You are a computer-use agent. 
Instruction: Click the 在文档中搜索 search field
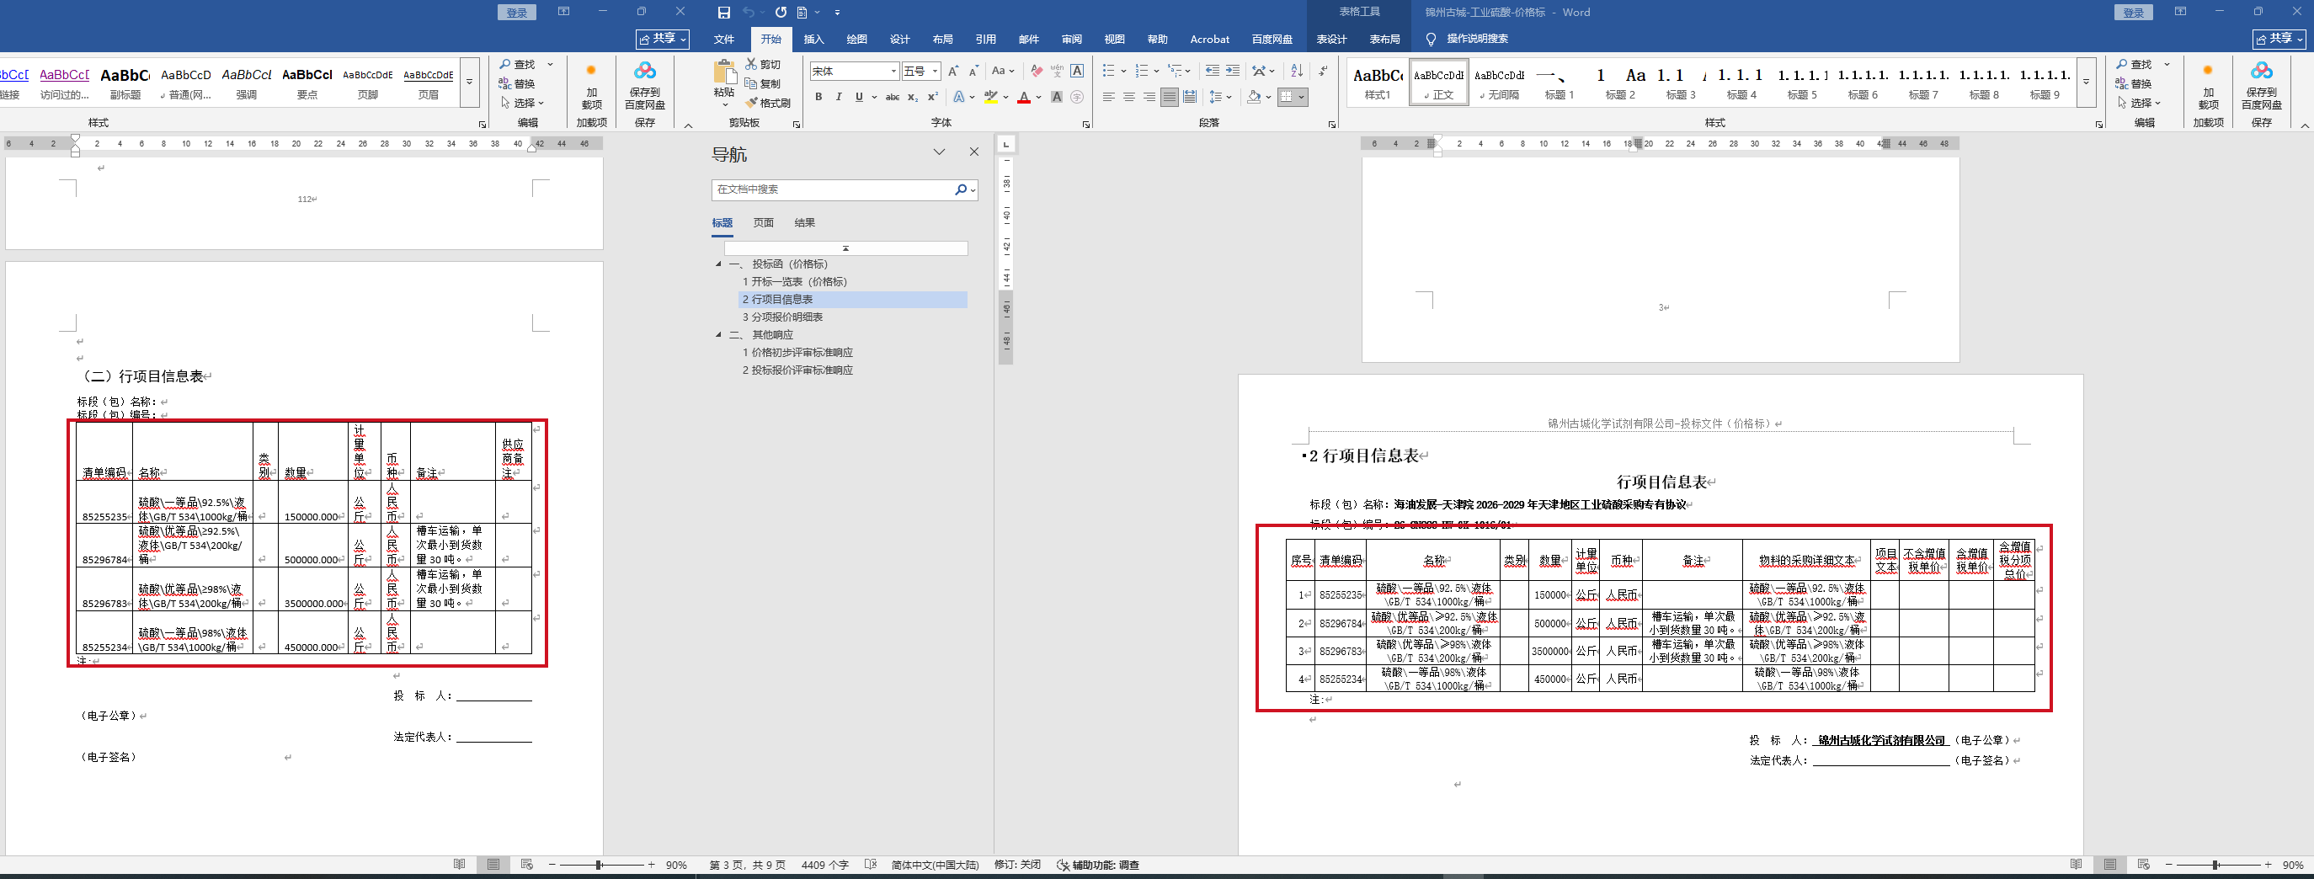832,189
